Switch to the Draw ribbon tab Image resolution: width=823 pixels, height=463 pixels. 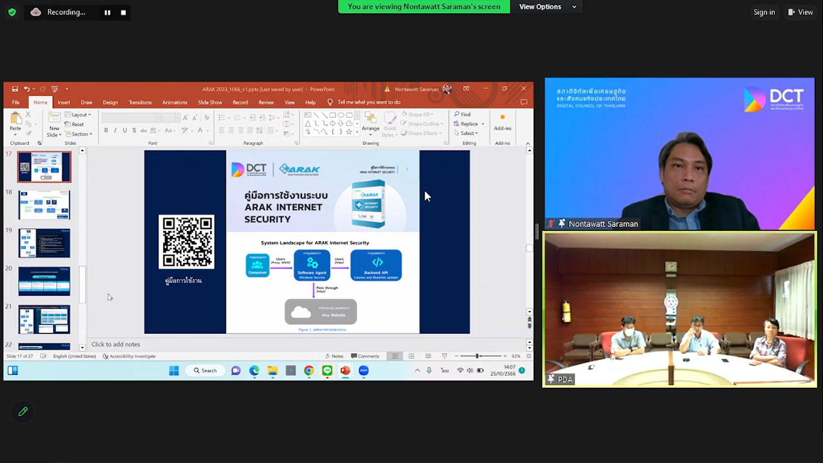(87, 102)
